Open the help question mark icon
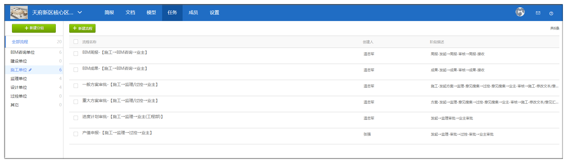Viewport: 567px width, 163px height. coord(551,13)
